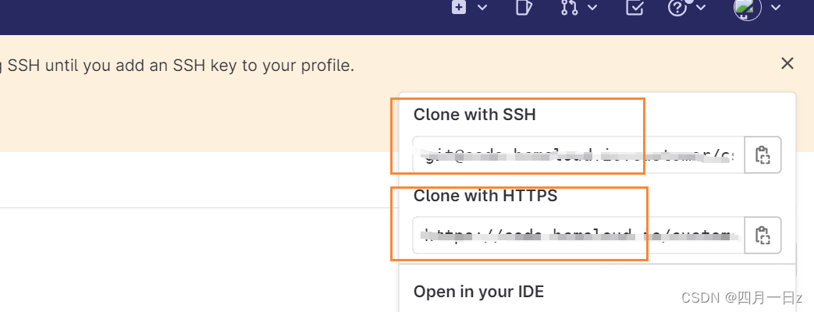Expand the user profile dropdown chevron

pos(775,8)
